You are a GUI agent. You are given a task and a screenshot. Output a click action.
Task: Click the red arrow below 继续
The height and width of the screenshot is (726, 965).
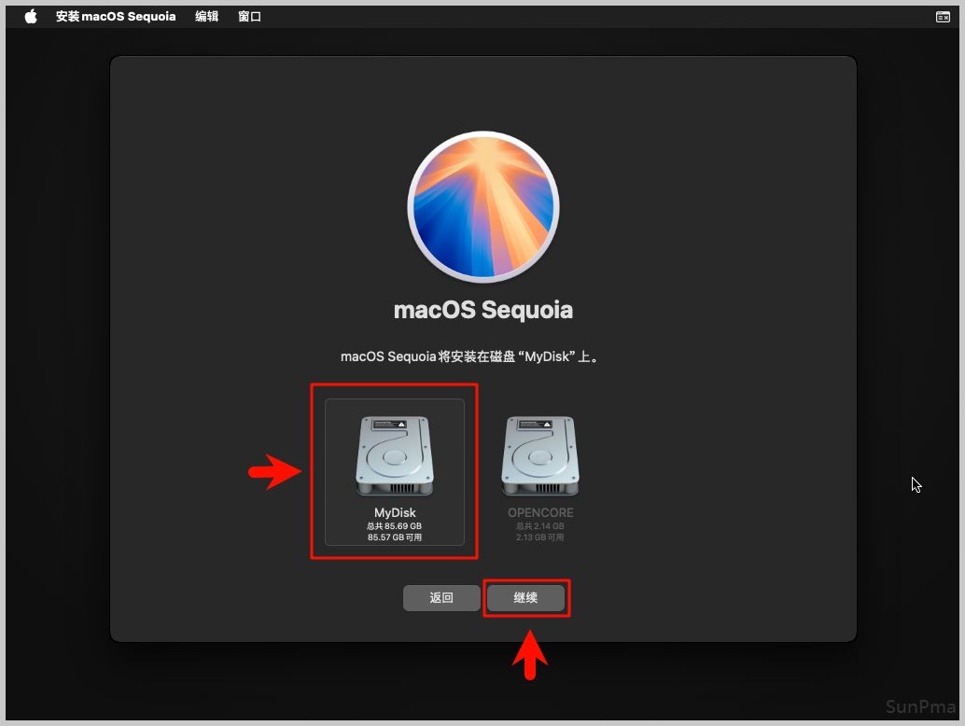coord(529,655)
